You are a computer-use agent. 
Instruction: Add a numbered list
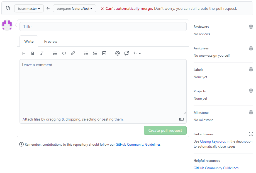[95, 53]
